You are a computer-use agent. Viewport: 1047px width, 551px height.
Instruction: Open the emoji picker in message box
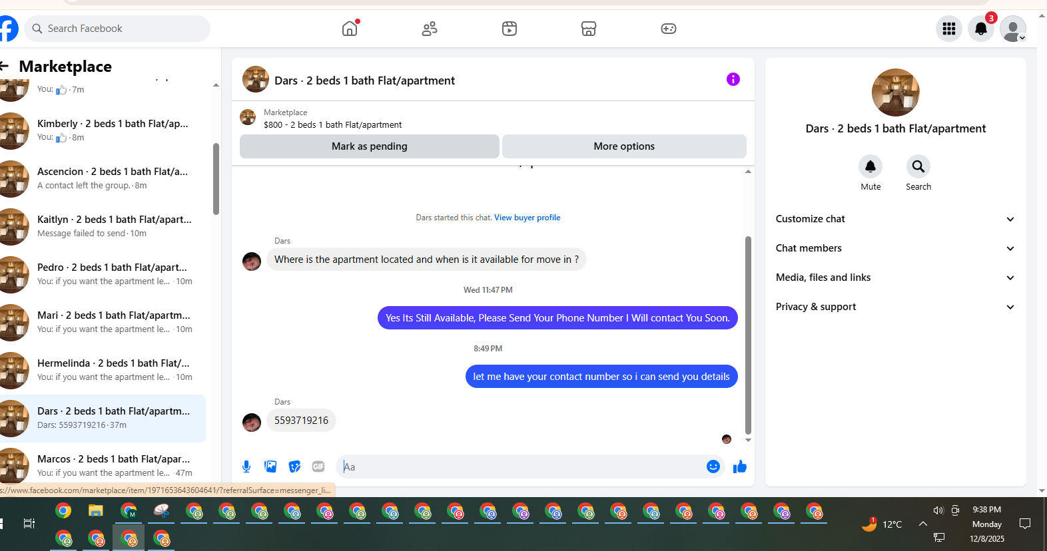coord(713,466)
